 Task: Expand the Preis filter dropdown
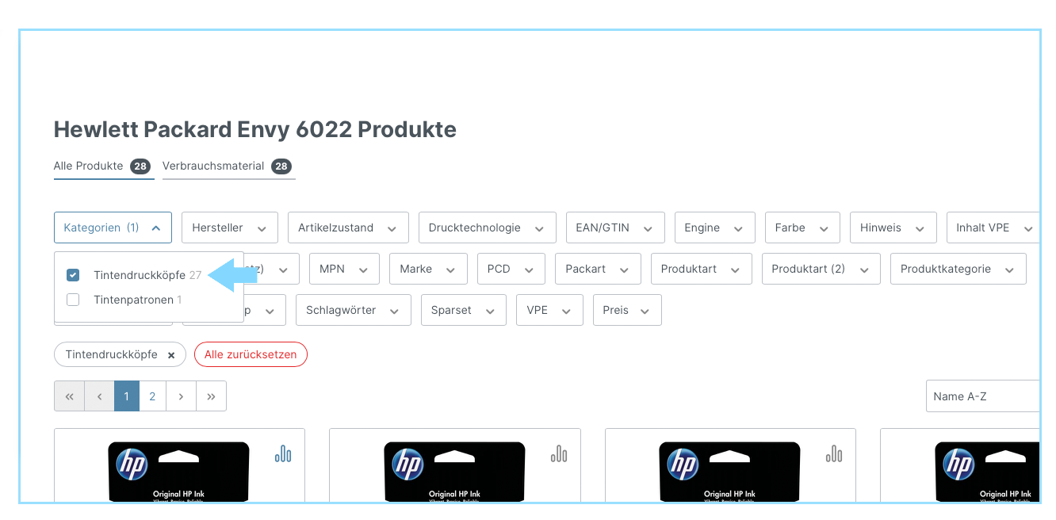pyautogui.click(x=627, y=310)
